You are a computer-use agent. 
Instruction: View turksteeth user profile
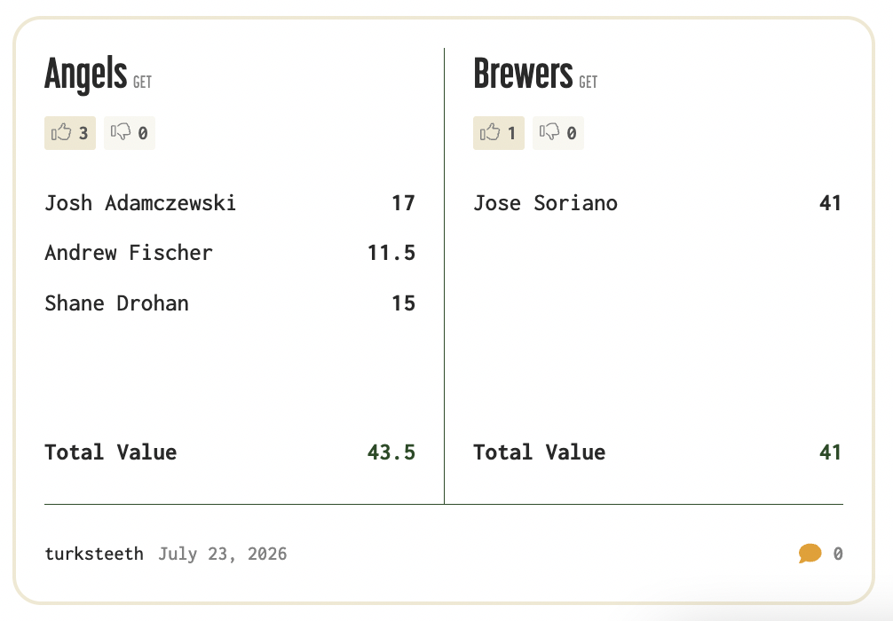tap(94, 554)
